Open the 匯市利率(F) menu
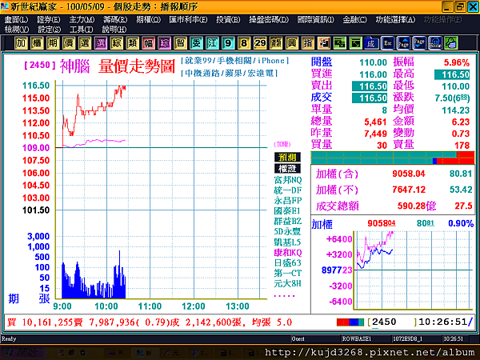The image size is (480, 360). 188,20
